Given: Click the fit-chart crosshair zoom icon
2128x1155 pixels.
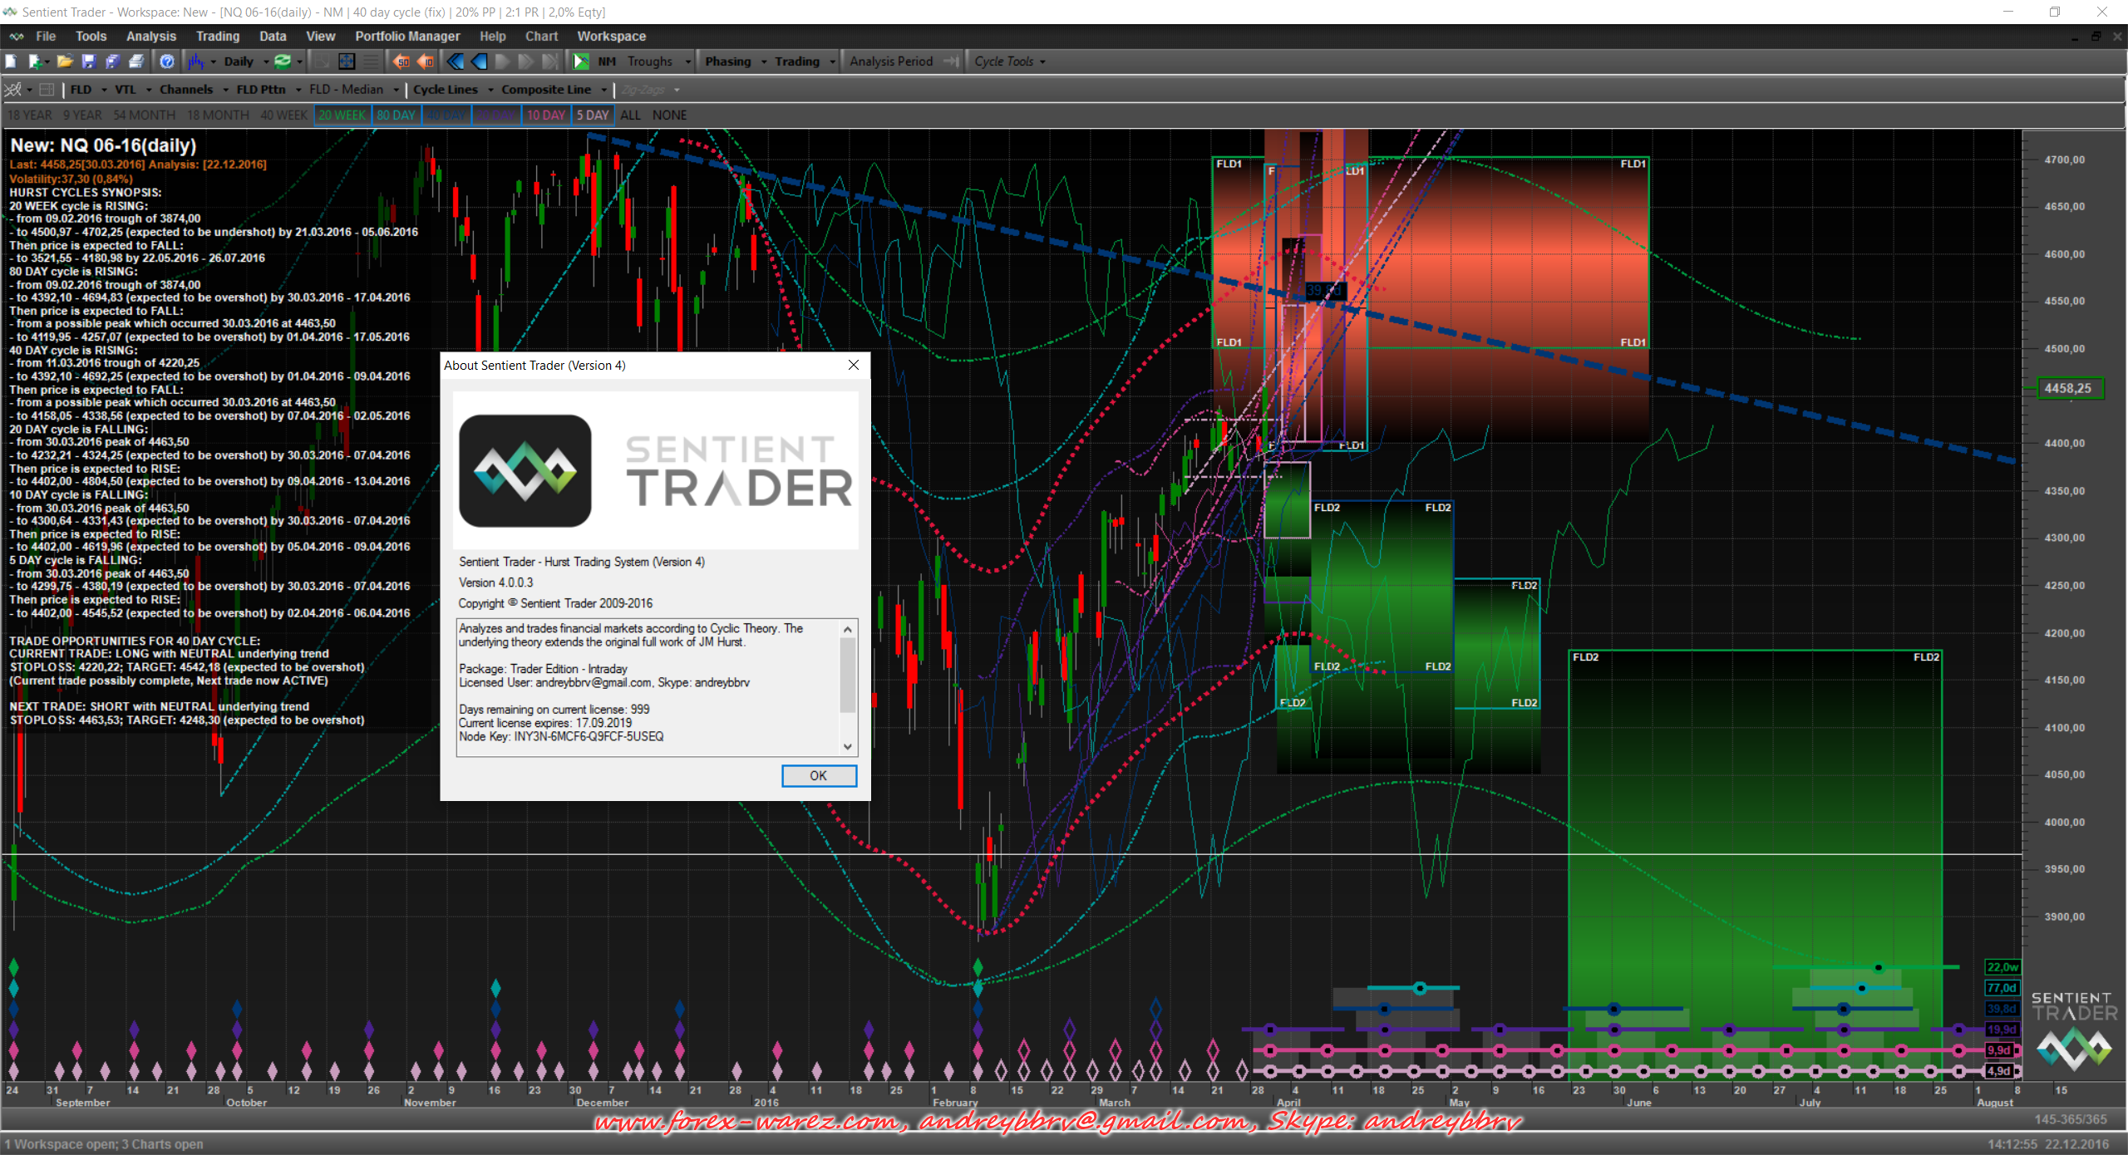Looking at the screenshot, I should click(347, 61).
